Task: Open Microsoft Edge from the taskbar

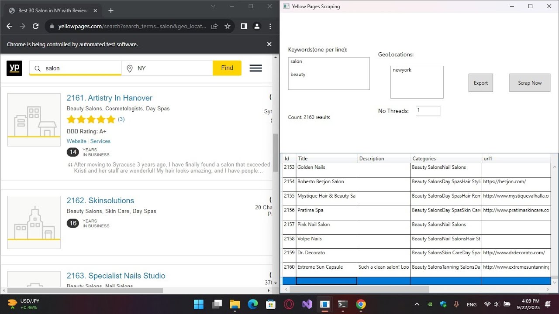Action: pyautogui.click(x=253, y=304)
